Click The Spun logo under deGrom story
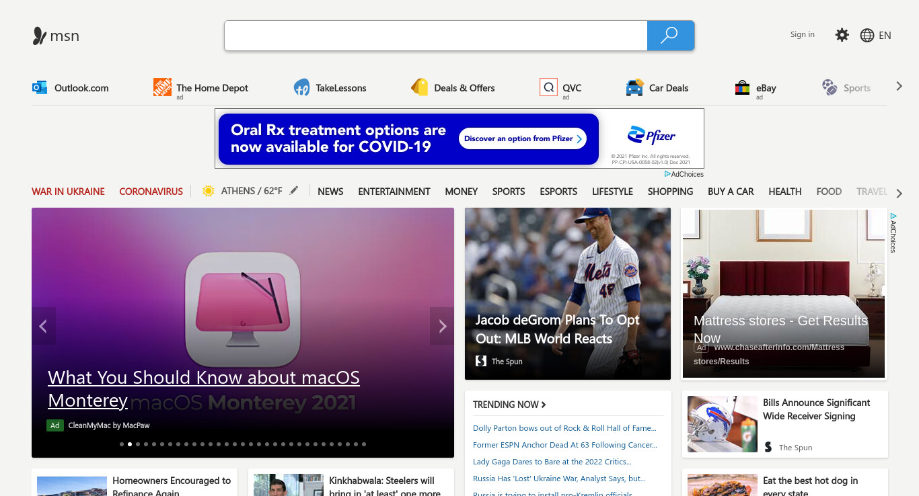The image size is (919, 496). pyautogui.click(x=481, y=361)
